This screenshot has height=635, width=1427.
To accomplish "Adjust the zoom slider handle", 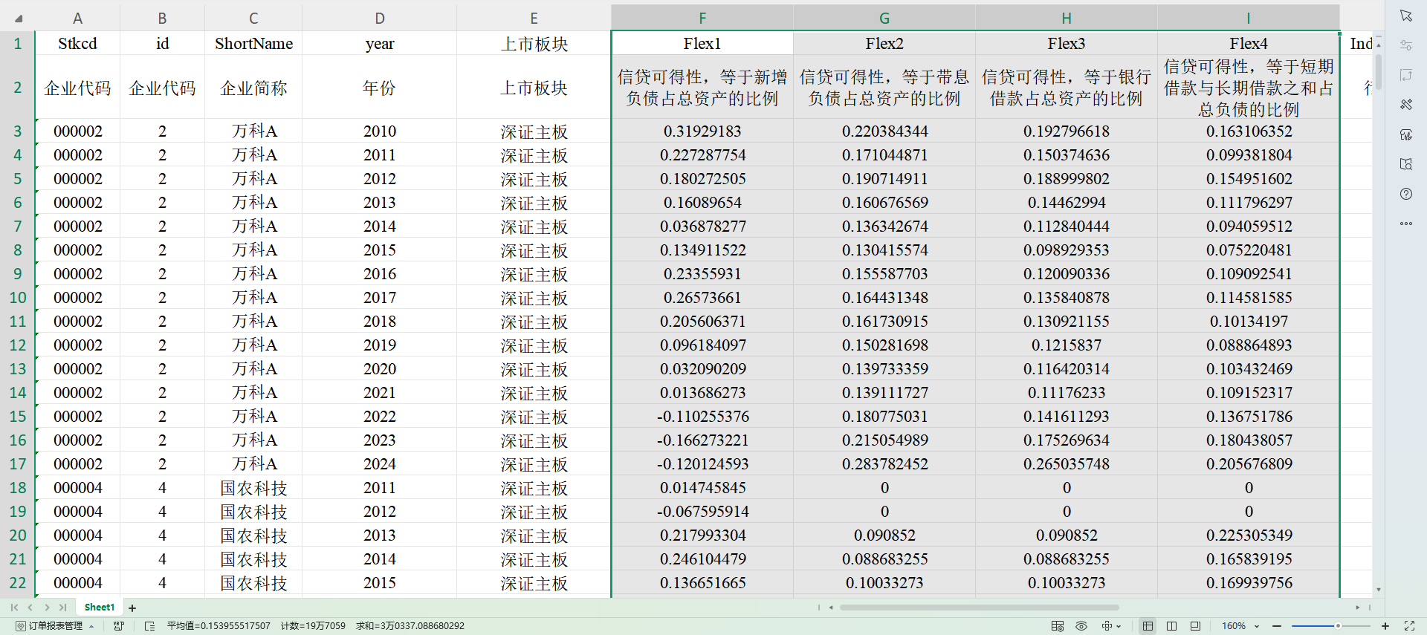I will pos(1338,626).
